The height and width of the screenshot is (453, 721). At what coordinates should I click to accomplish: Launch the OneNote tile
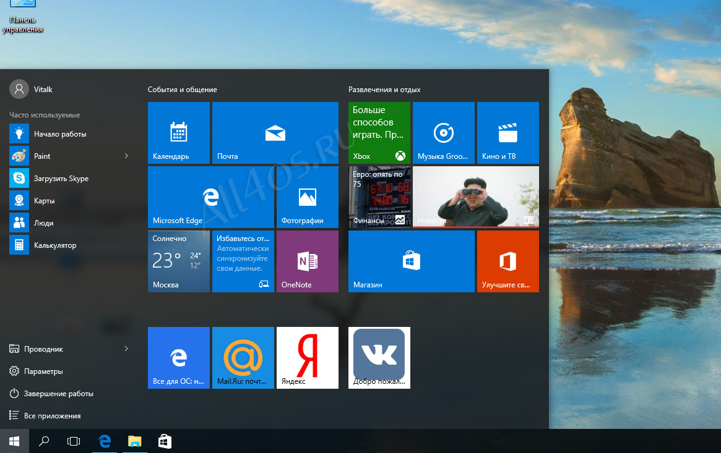click(307, 261)
